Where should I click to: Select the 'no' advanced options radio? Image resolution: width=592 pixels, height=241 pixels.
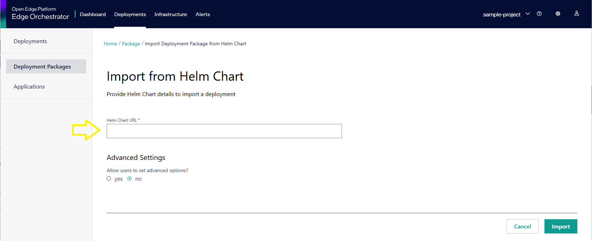(x=129, y=179)
